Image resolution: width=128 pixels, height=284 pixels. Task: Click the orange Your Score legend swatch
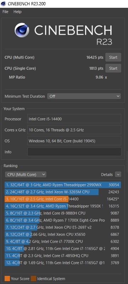click(x=7, y=279)
